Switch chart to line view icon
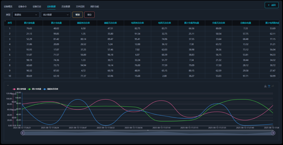Image resolution: width=283 pixels, height=145 pixels. coord(269,86)
